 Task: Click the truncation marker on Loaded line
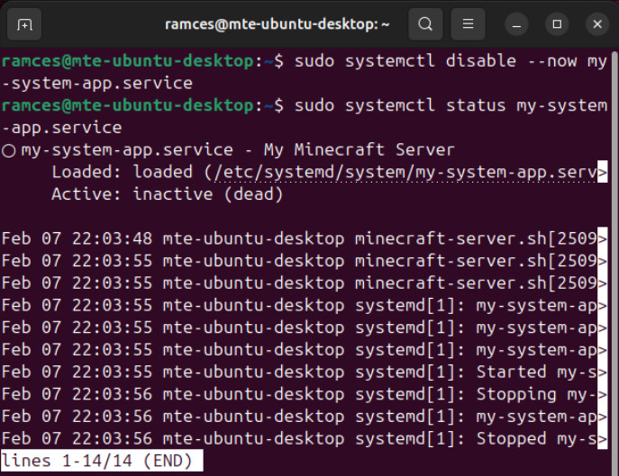tap(602, 172)
